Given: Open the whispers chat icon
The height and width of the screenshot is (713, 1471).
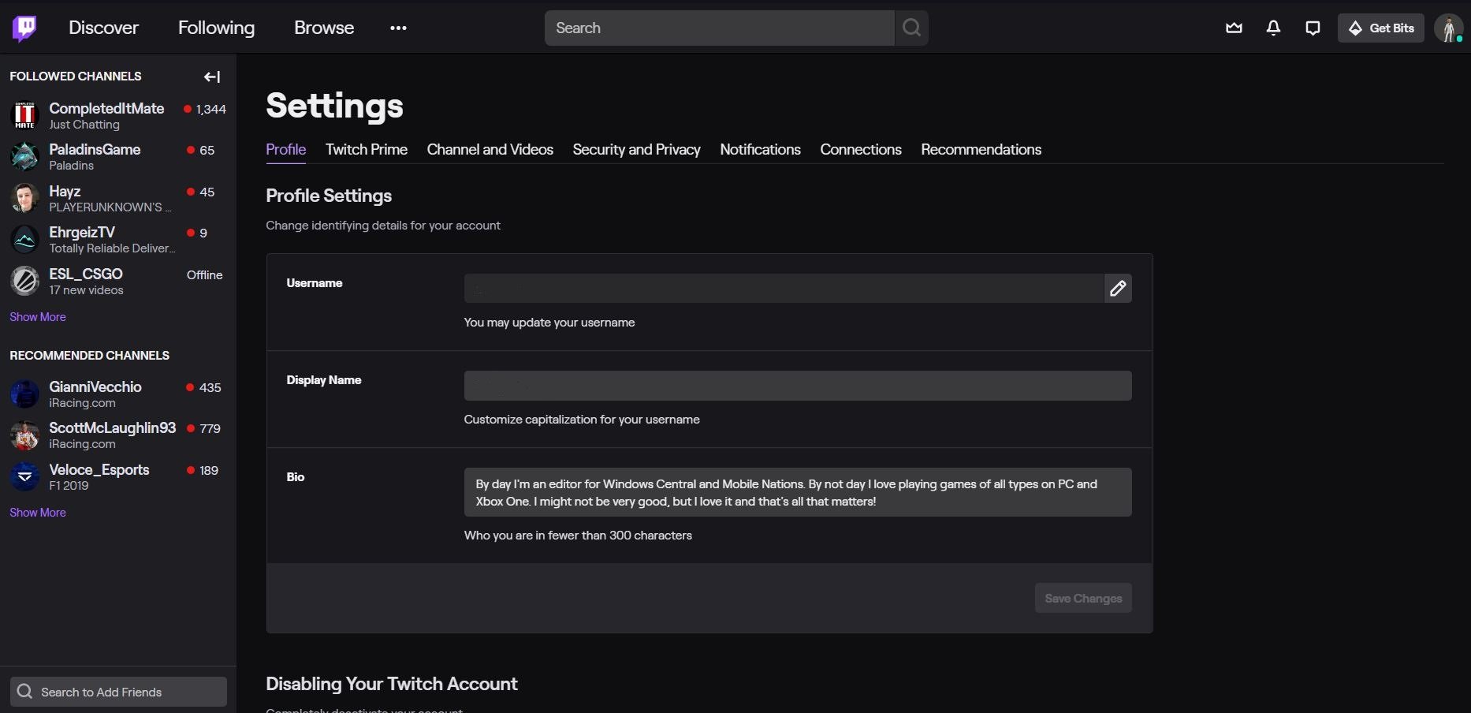Looking at the screenshot, I should (x=1313, y=28).
